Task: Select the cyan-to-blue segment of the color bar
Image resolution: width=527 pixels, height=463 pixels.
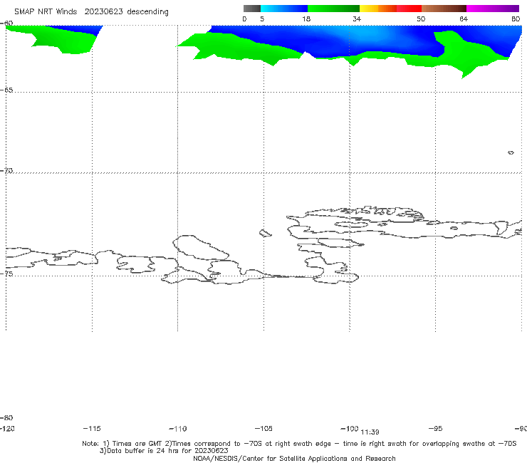Action: pos(284,9)
